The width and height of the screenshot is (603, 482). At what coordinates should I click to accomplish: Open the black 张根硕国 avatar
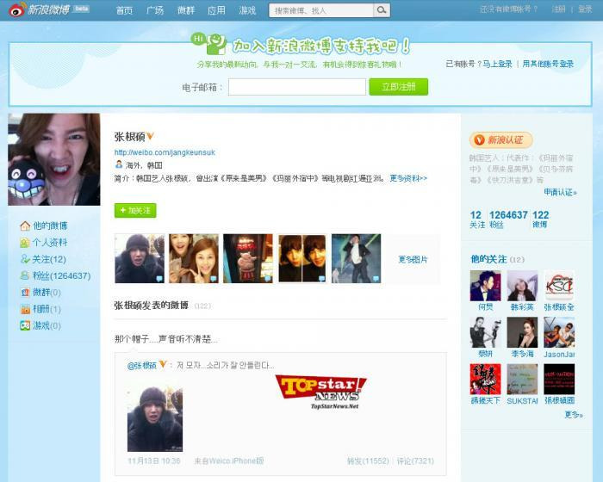coord(559,379)
